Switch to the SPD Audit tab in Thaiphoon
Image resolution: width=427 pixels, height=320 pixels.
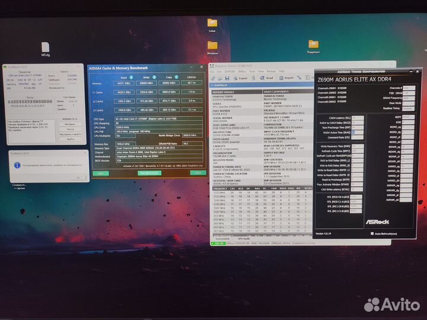click(244, 239)
